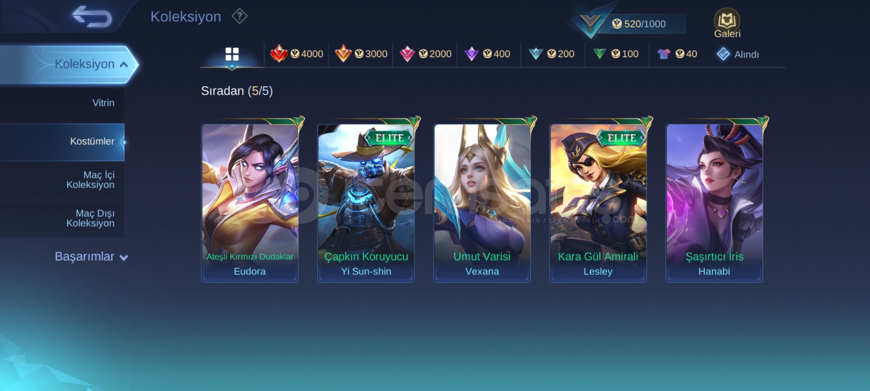Filter by shirt icon 40 tier

pos(677,54)
